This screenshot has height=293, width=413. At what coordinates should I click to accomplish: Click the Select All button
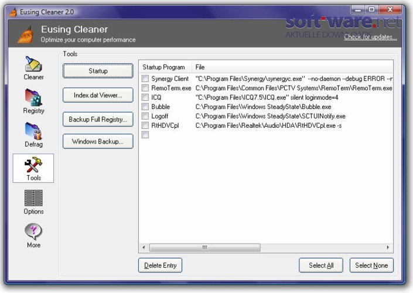(321, 265)
